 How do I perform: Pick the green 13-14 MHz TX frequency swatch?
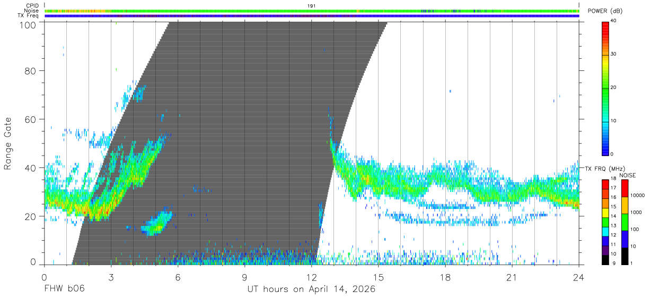[x=605, y=222]
